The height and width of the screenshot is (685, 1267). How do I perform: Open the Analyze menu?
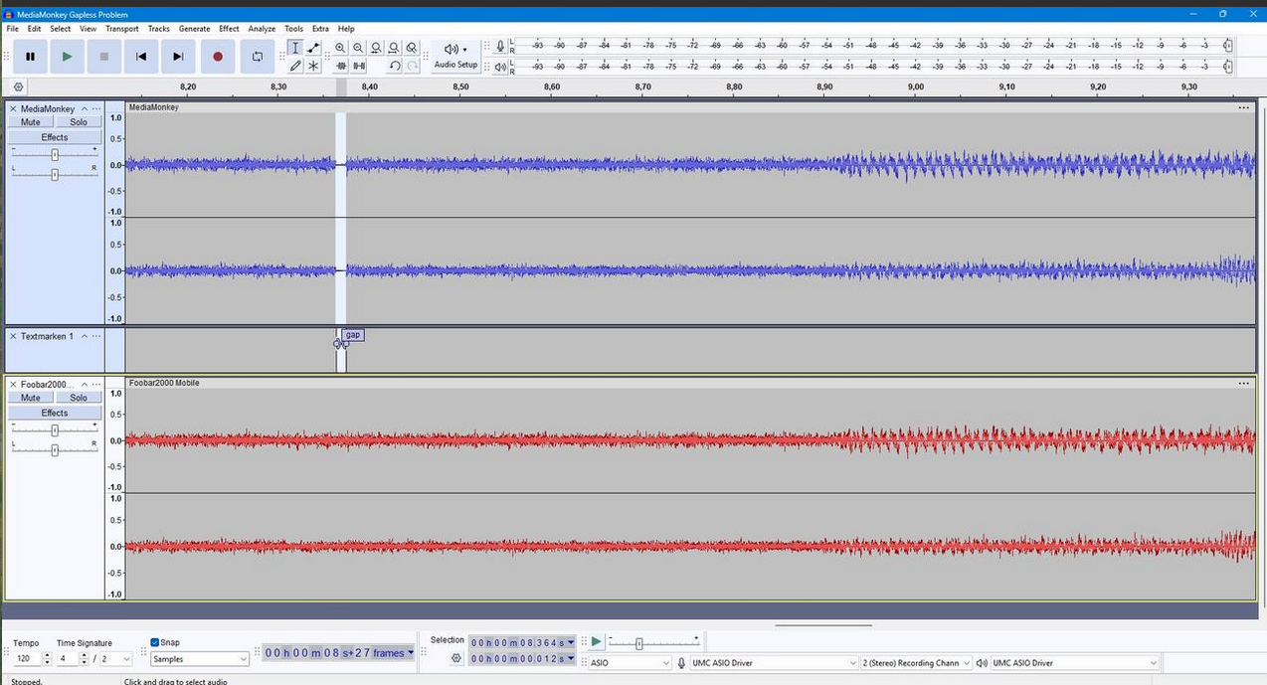tap(262, 29)
